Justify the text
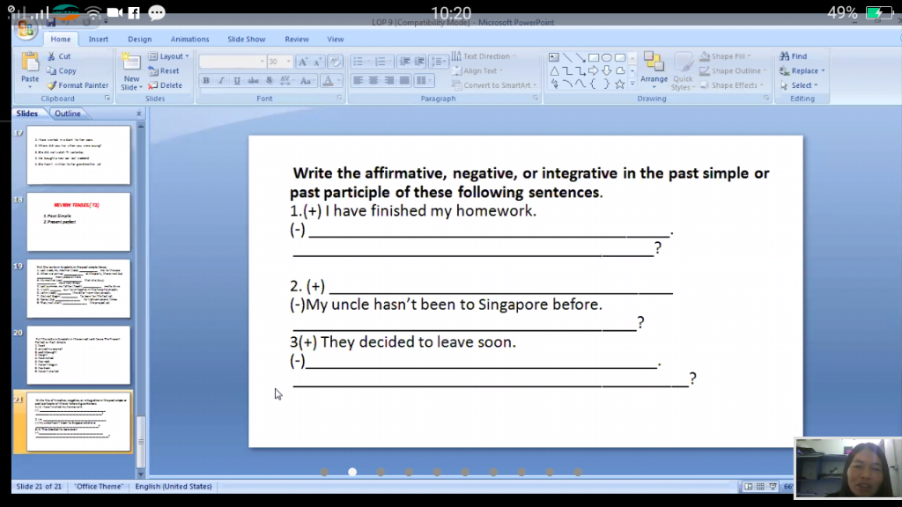Viewport: 902px width, 507px height. pos(404,80)
